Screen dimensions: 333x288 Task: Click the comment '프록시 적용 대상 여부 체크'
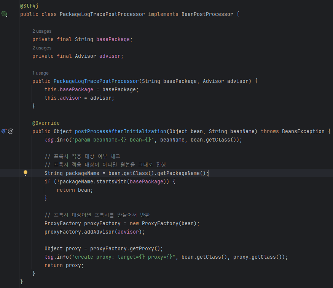click(83, 156)
